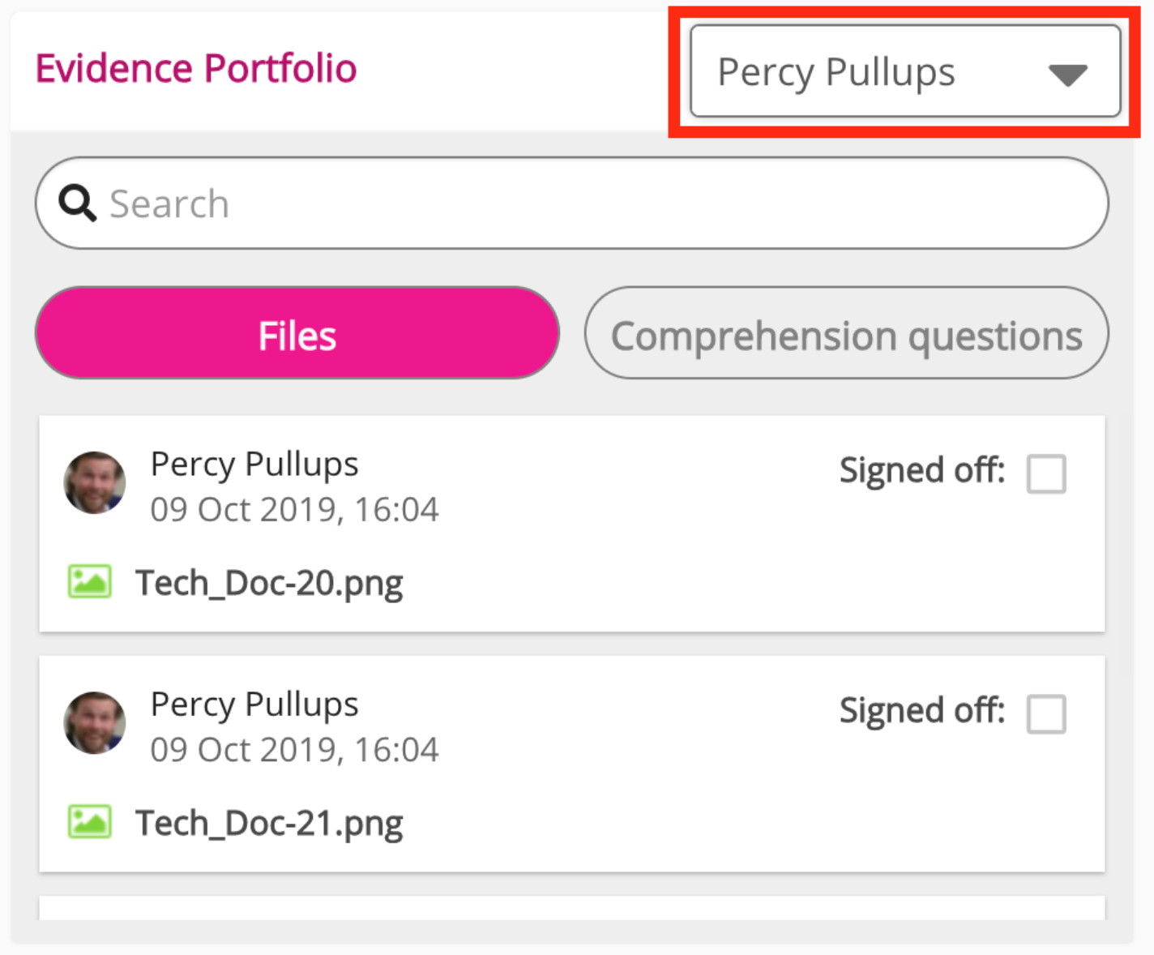Click Percy's avatar on the Tech_Doc-20 card

(x=95, y=483)
